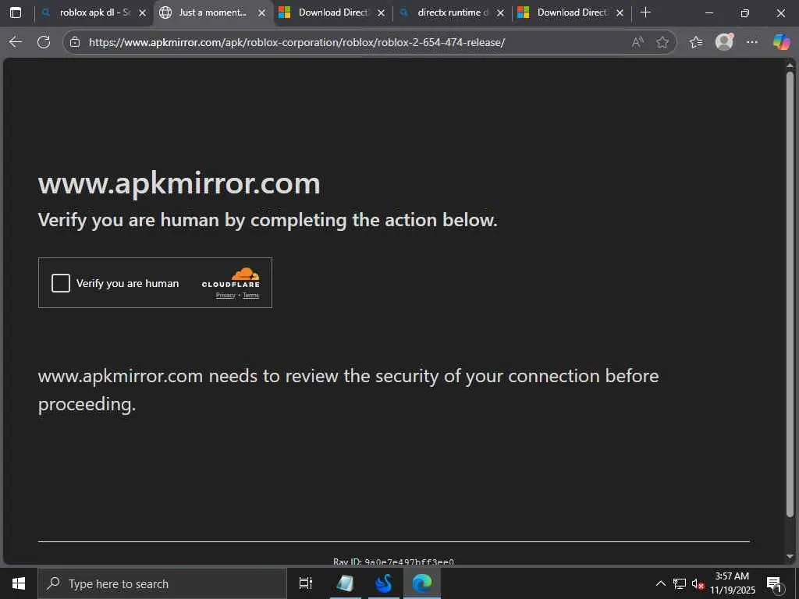Click muted volume tray icon
799x599 pixels.
698,583
